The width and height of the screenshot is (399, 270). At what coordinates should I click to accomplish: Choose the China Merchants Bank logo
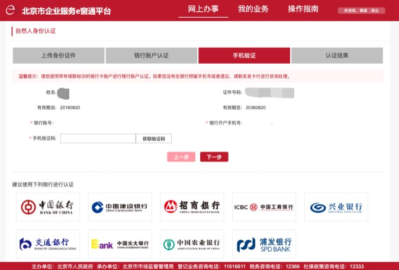(x=192, y=207)
